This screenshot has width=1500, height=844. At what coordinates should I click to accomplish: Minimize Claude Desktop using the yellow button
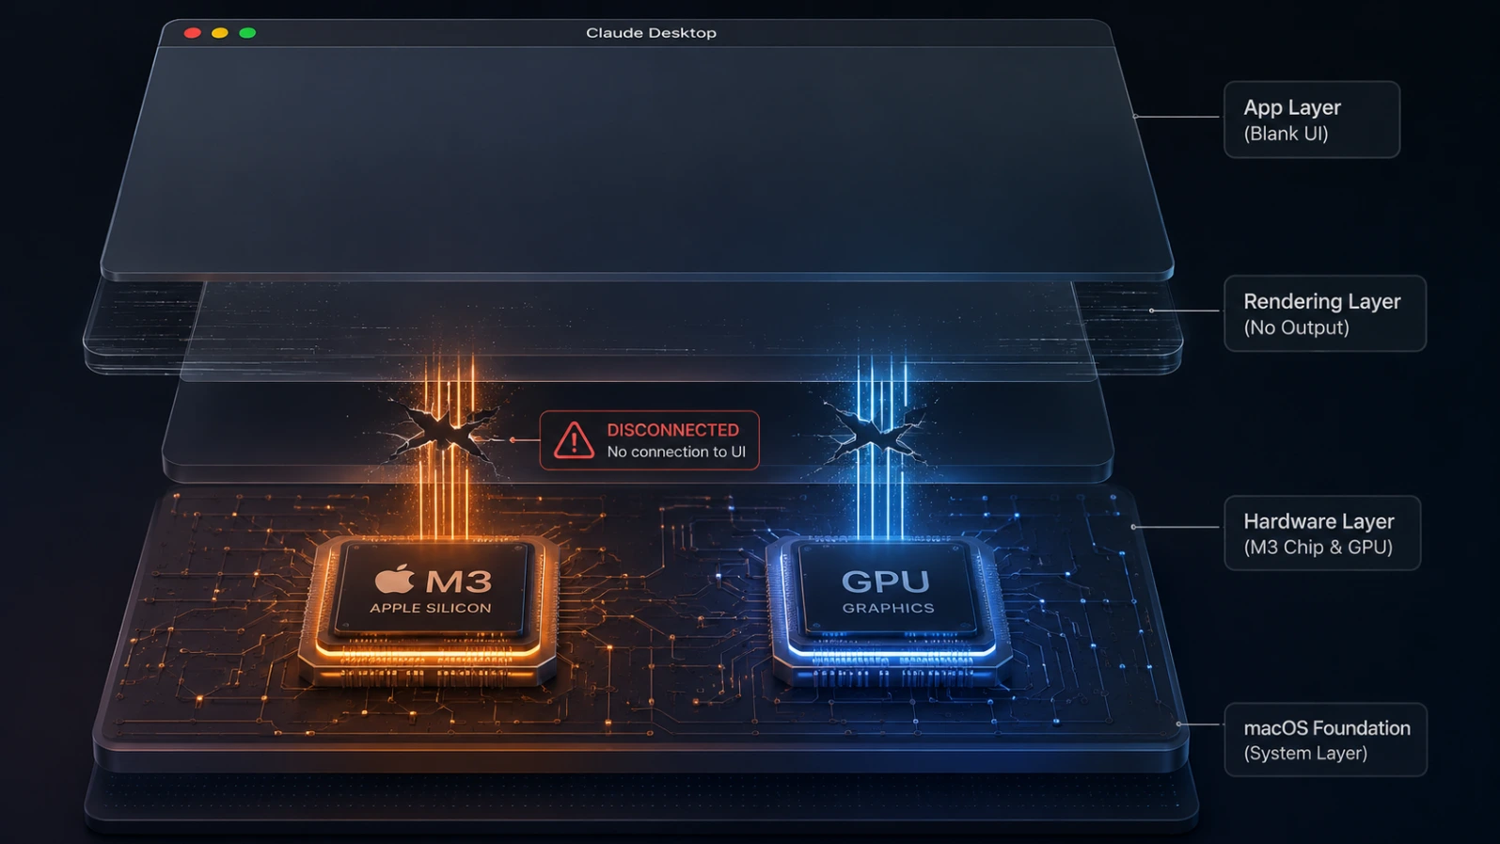click(x=220, y=33)
